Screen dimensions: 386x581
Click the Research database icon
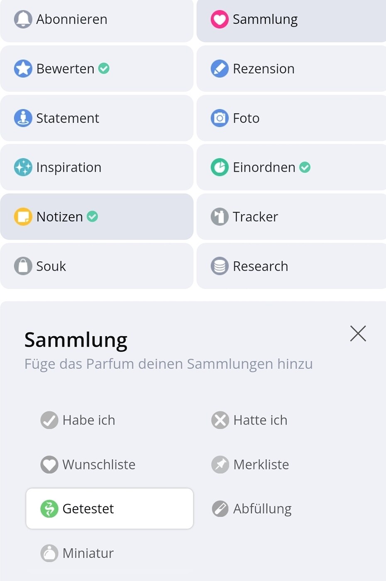[x=220, y=266]
